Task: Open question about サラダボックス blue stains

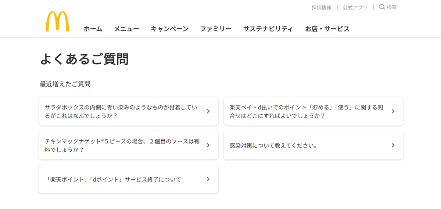Action: [129, 111]
